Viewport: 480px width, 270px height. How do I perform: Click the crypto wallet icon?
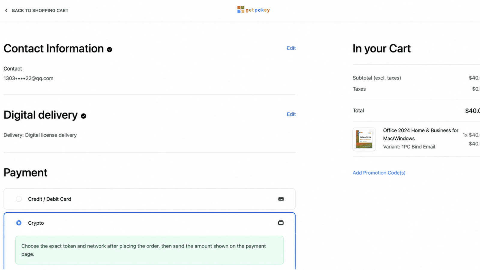[x=281, y=223]
